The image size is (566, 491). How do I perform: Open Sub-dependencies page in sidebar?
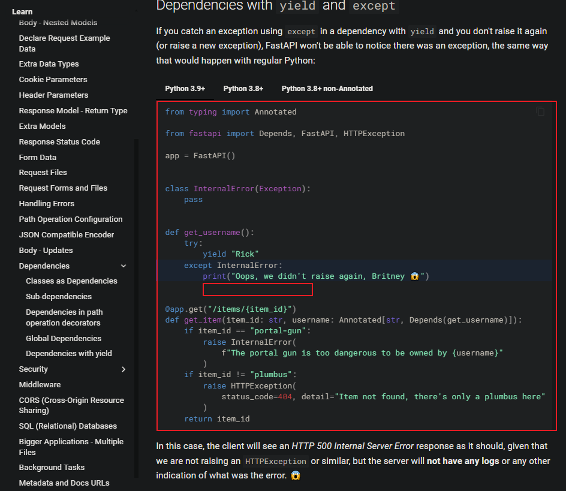[x=59, y=297]
